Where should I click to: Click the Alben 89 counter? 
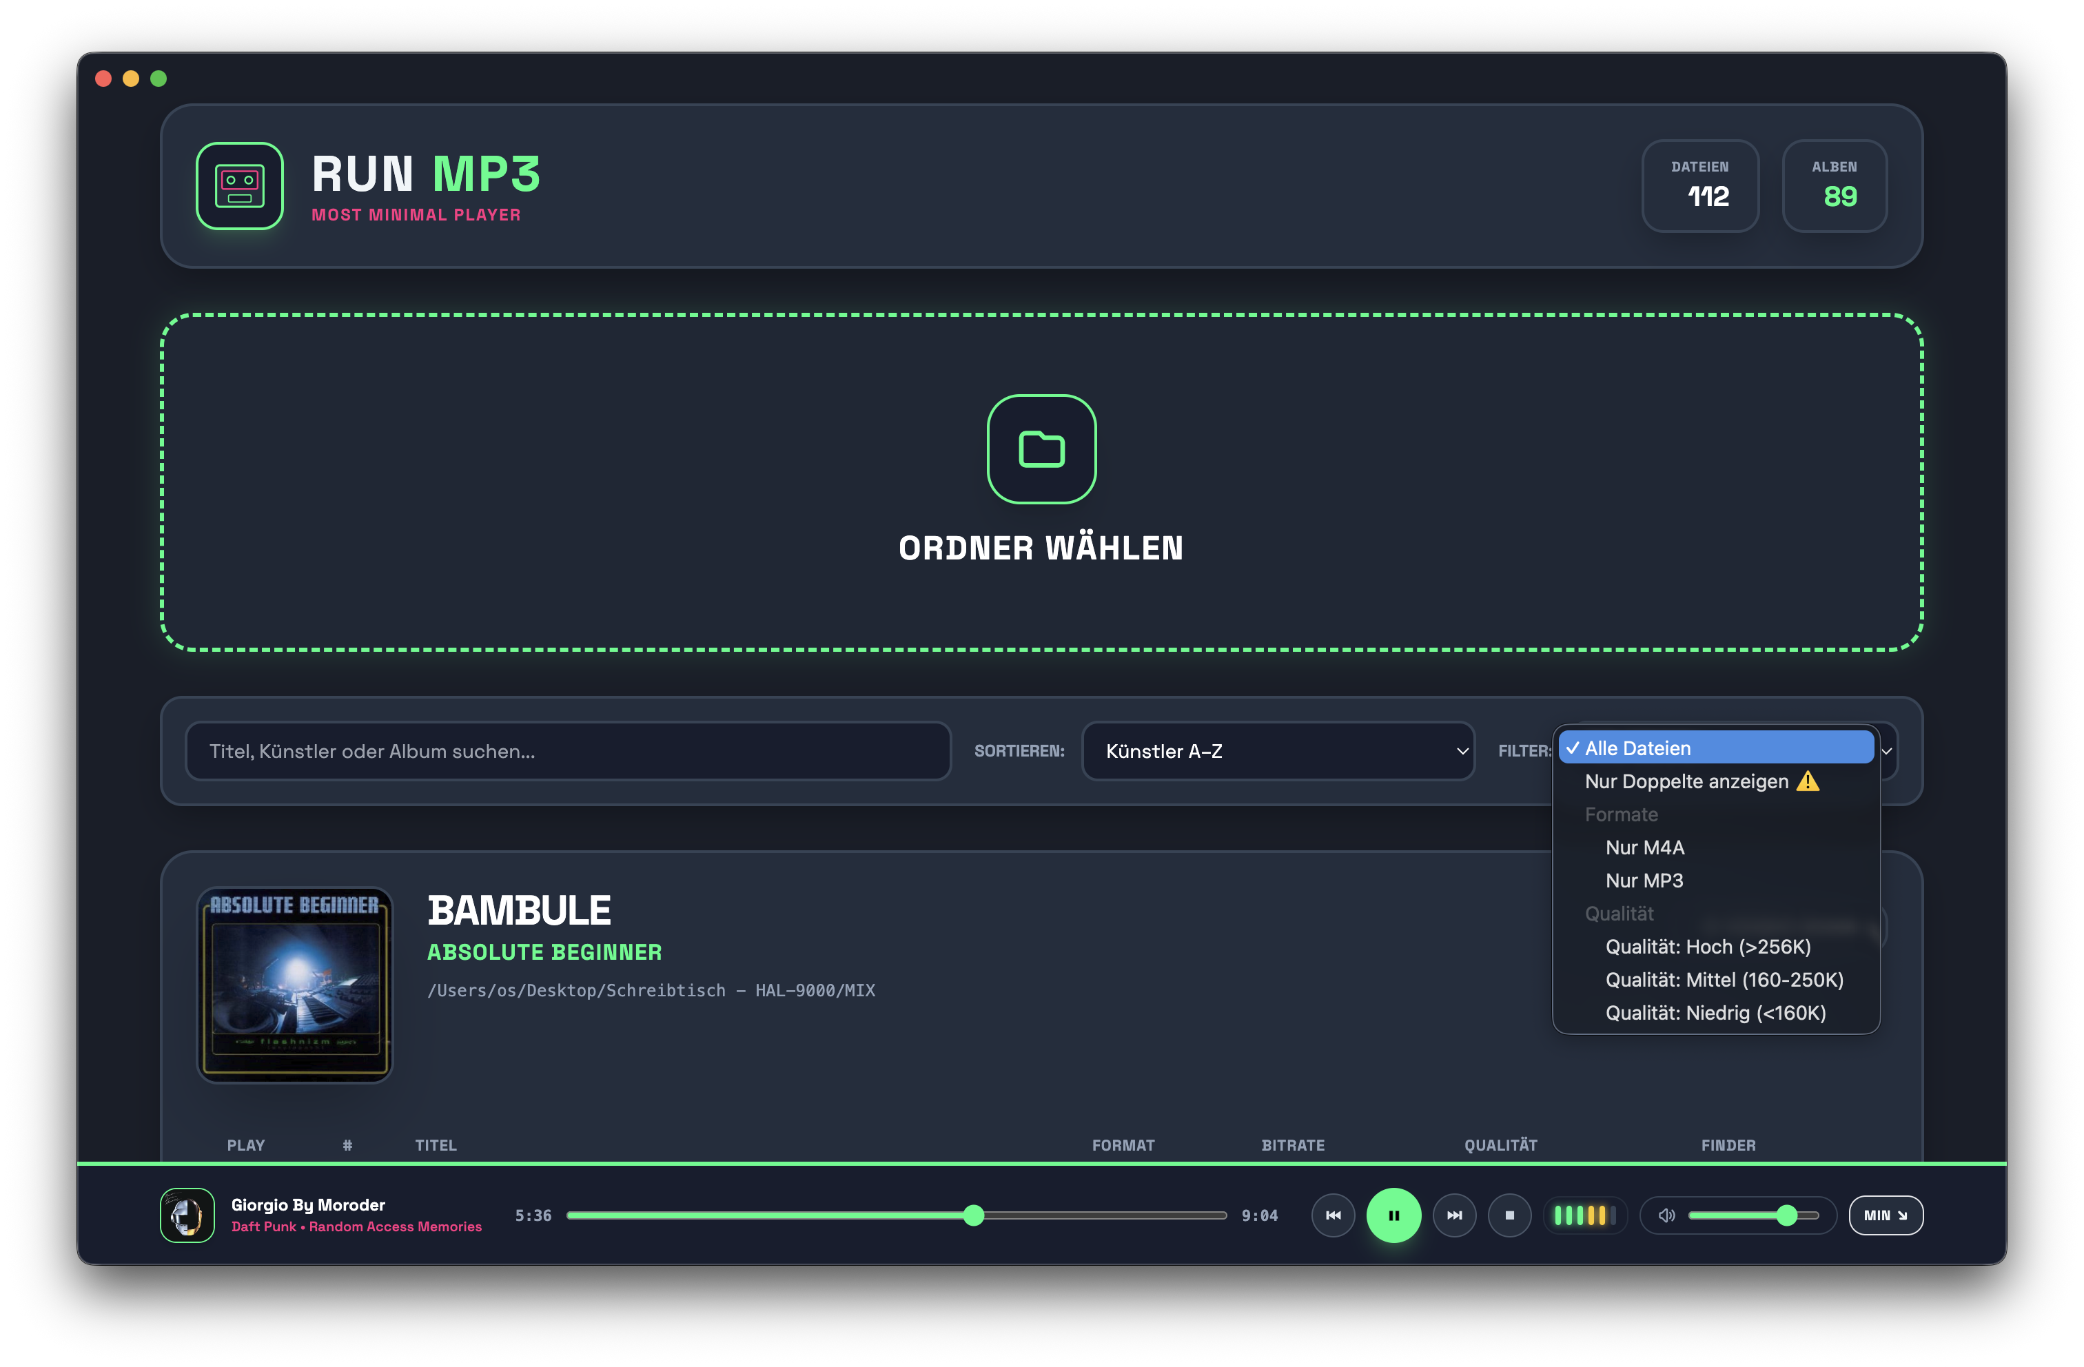coord(1835,185)
